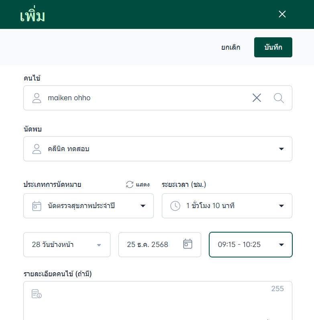Click the date field 25 ธ.ค. 2568

coord(160,245)
